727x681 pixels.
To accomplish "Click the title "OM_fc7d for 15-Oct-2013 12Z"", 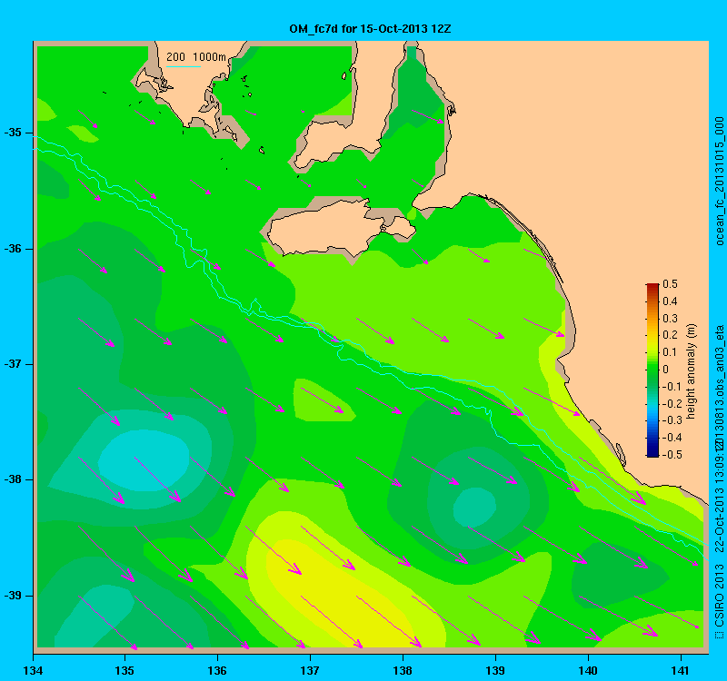I will click(x=370, y=29).
